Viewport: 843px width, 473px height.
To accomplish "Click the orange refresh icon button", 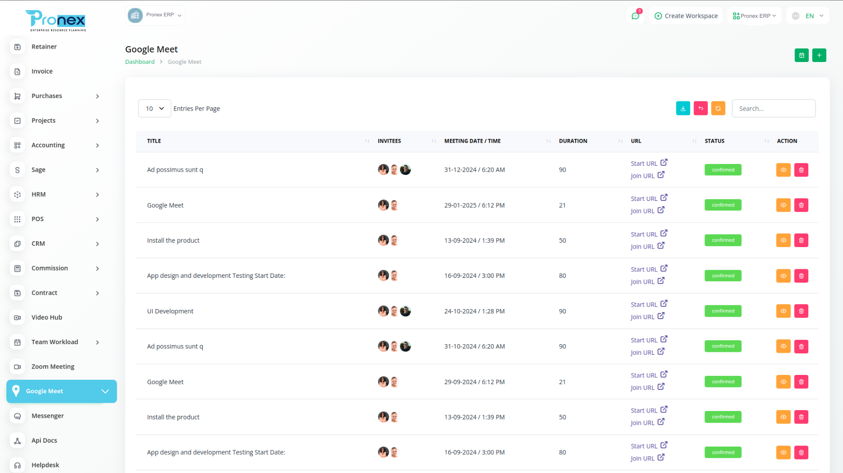I will [x=718, y=109].
